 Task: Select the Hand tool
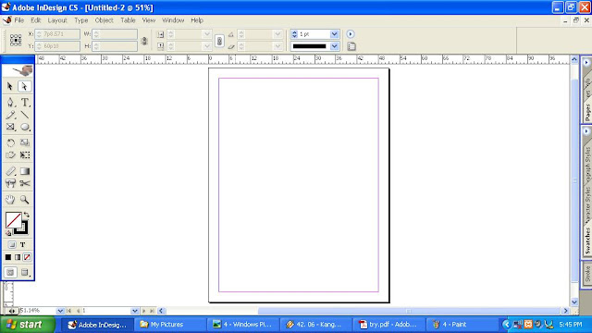tap(10, 200)
